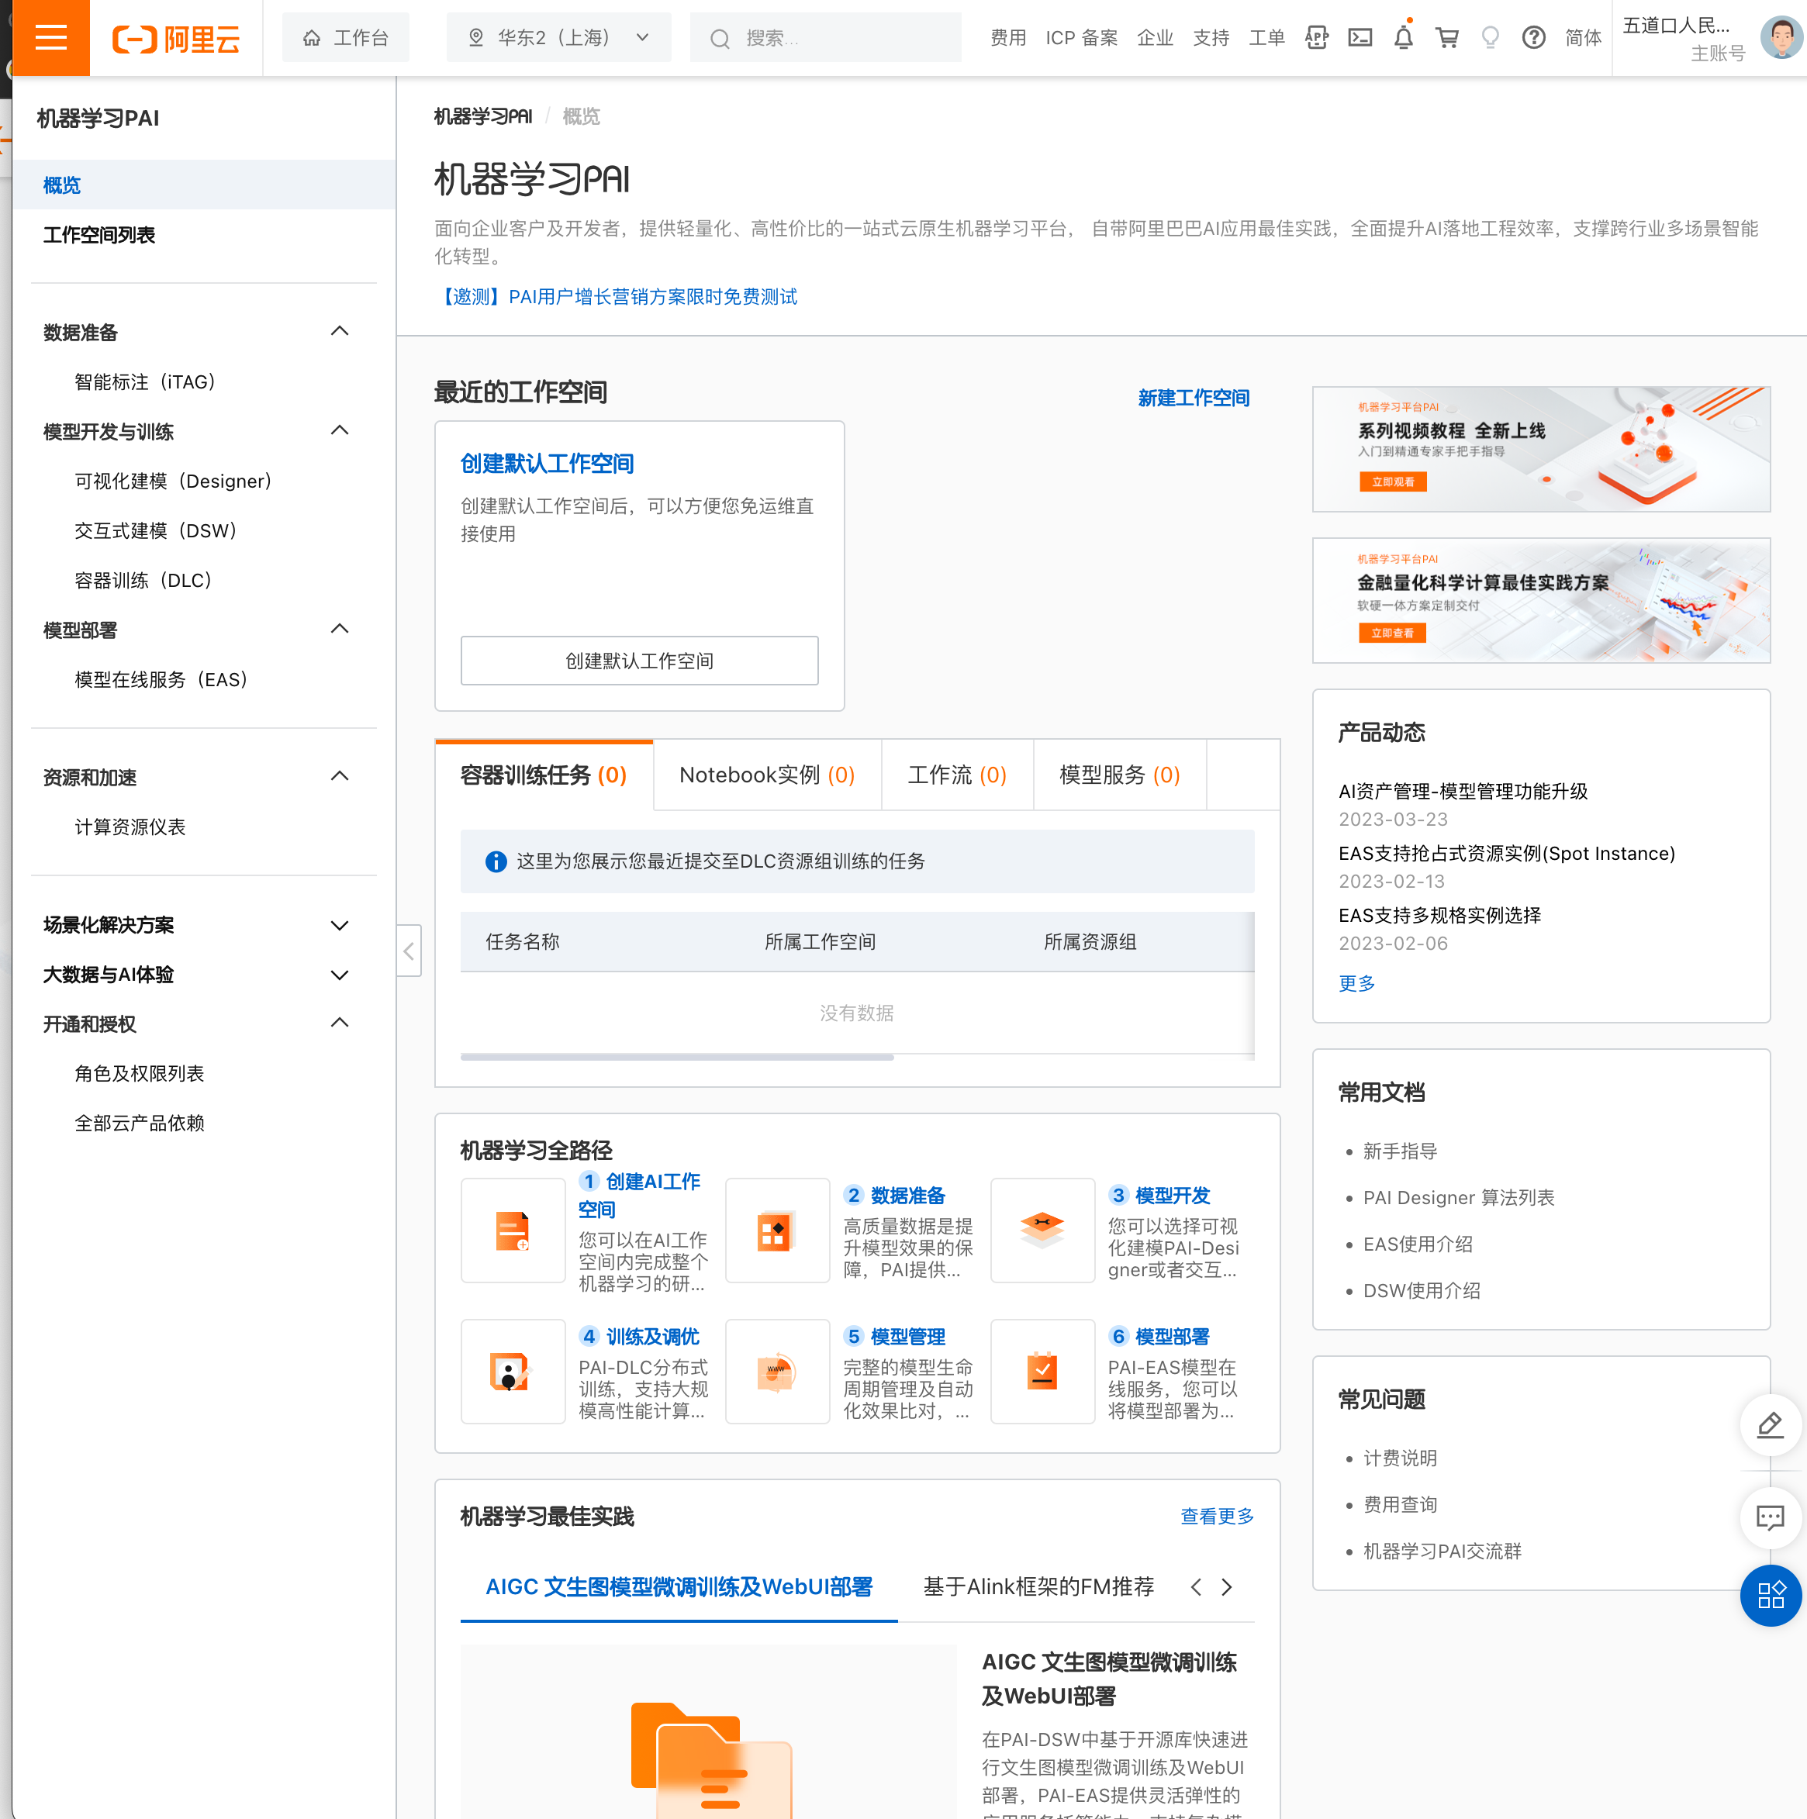Click the create AI workspace step icon
Image resolution: width=1807 pixels, height=1819 pixels.
513,1230
